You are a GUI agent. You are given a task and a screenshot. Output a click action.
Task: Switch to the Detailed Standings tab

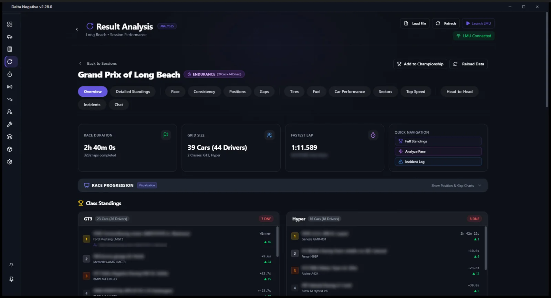[133, 92]
